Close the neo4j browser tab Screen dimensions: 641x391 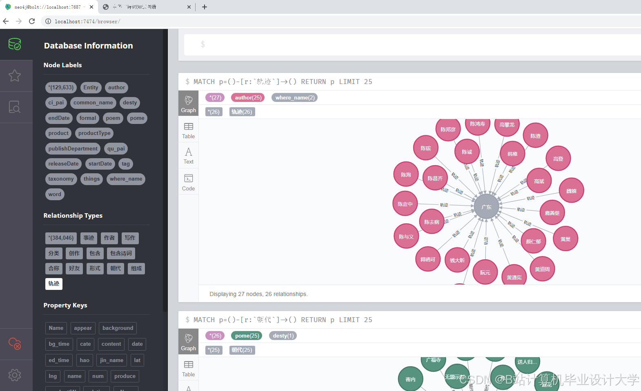pyautogui.click(x=91, y=7)
